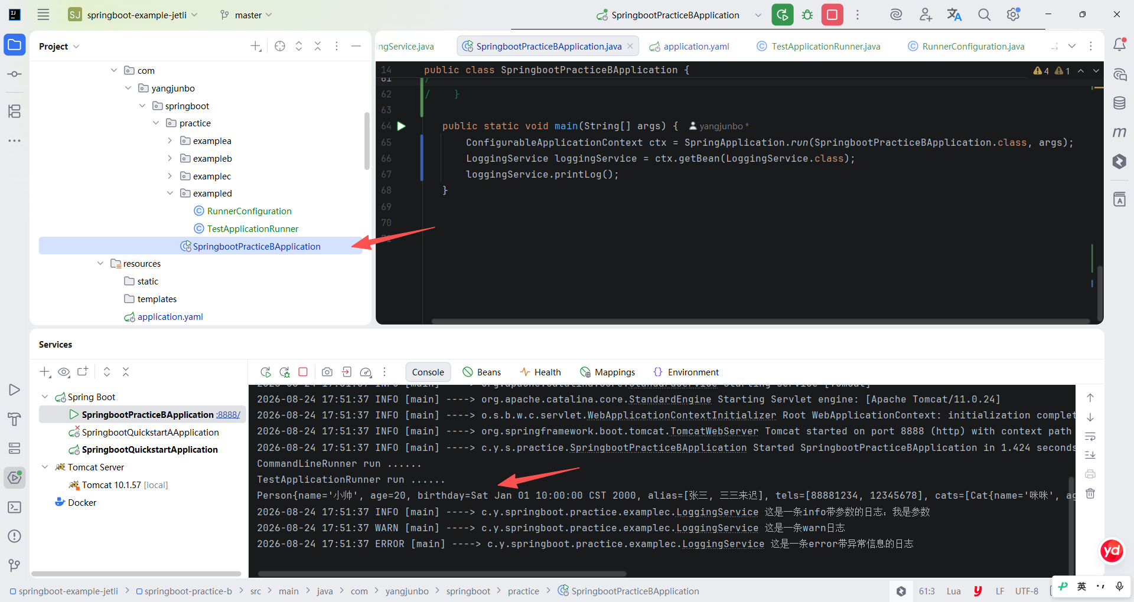Screen dimensions: 1134x602
Task: Click the Rerun application green button
Action: [783, 15]
